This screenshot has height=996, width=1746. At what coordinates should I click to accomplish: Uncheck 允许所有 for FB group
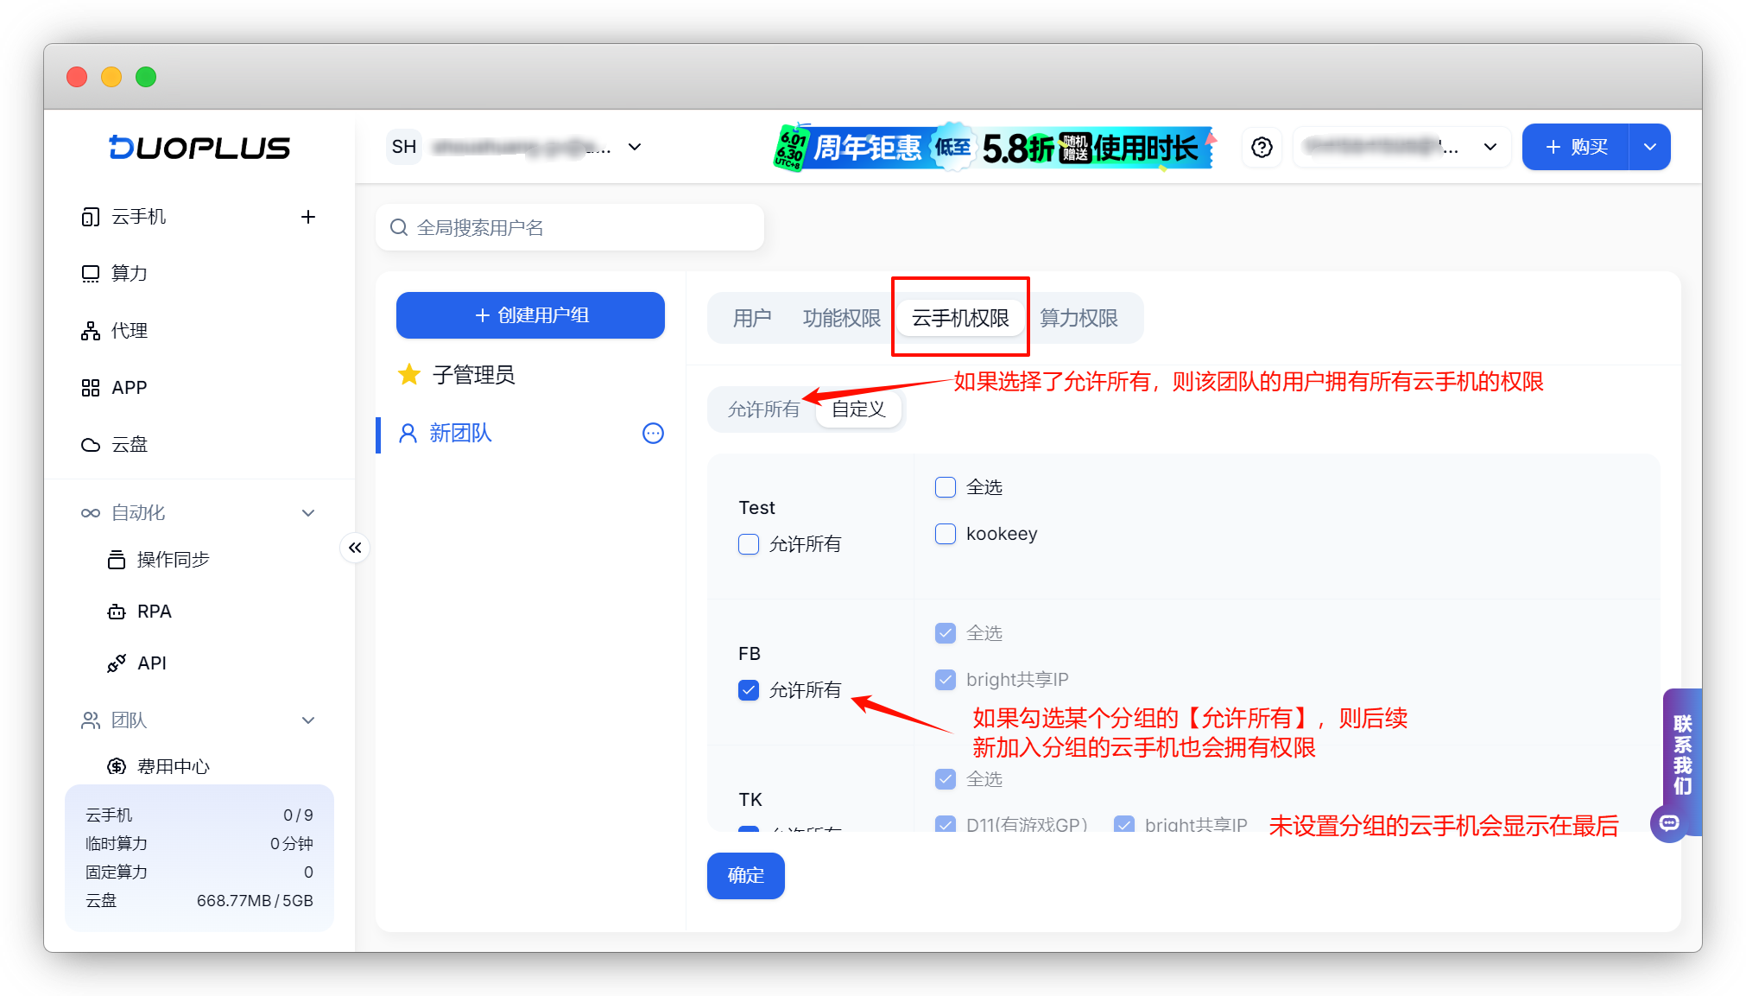[749, 690]
